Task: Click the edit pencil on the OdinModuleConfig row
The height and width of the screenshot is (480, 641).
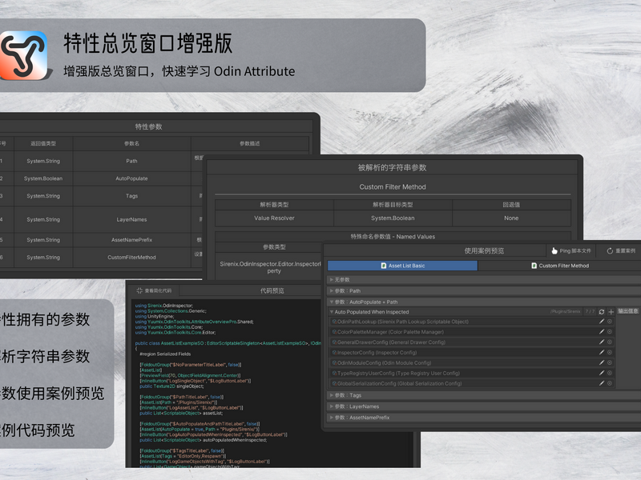Action: point(602,362)
